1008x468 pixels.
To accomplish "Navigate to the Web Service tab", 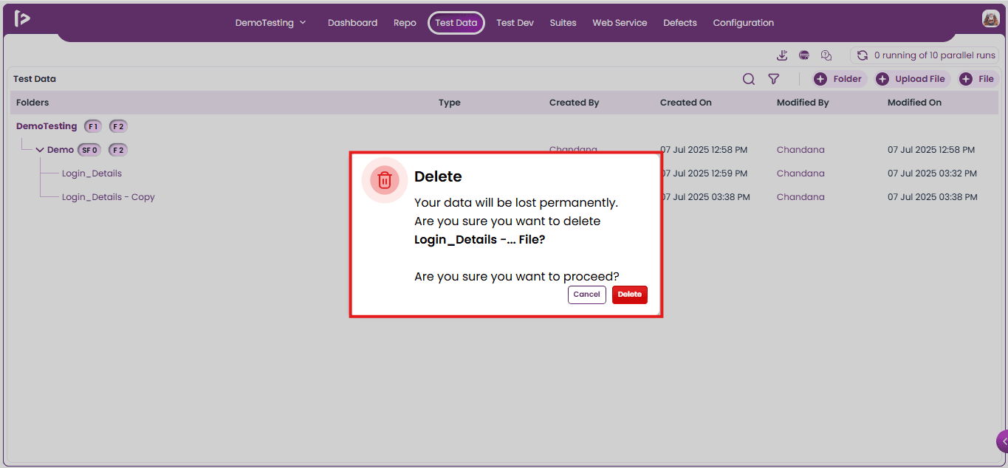I will (620, 23).
